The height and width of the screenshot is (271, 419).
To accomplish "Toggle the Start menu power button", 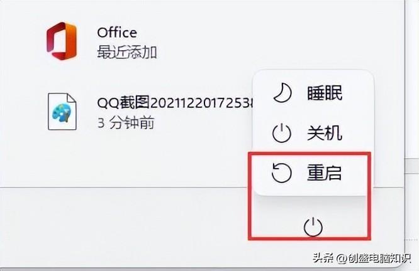I will coord(313,226).
